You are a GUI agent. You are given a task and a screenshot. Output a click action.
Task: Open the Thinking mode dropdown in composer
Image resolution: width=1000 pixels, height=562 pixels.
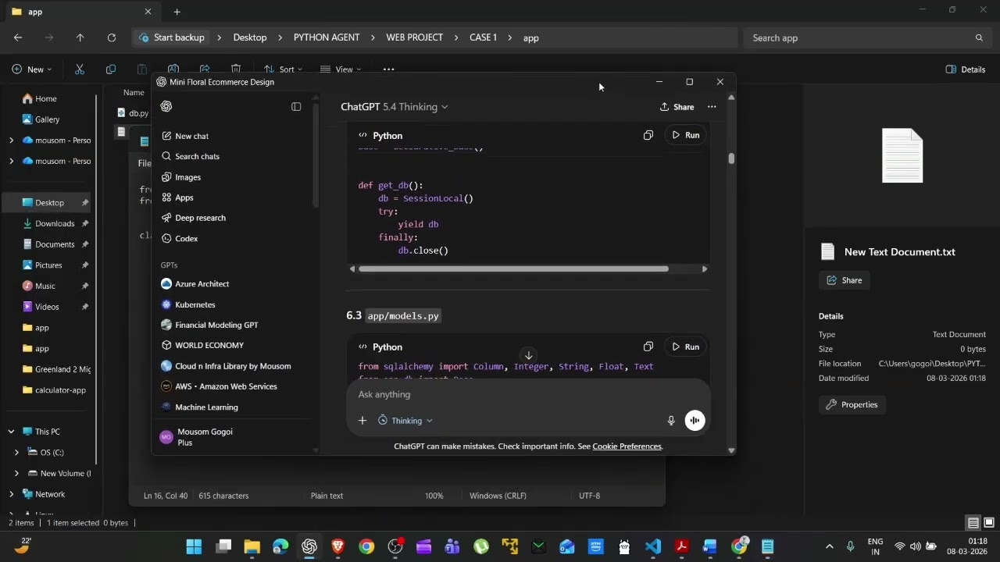coord(405,421)
